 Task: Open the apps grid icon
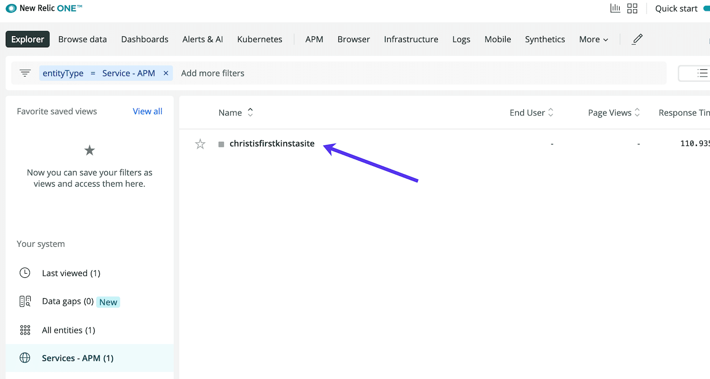pos(632,9)
